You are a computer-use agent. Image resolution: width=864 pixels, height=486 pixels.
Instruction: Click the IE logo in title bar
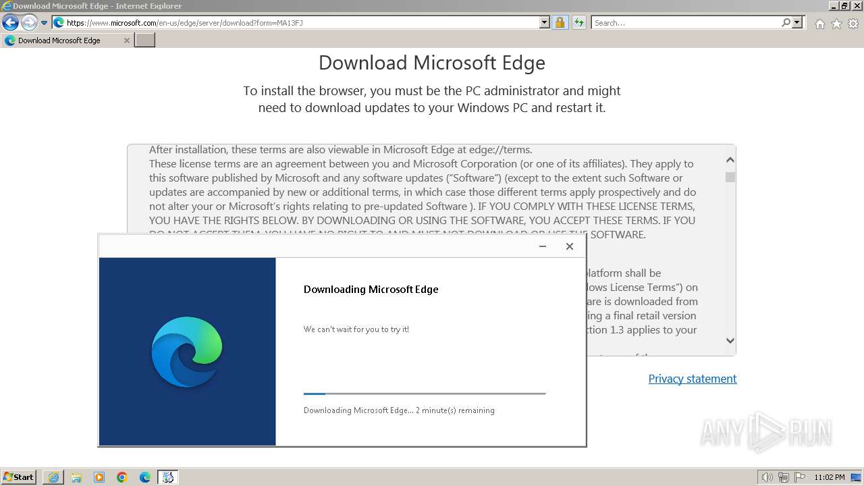7,5
